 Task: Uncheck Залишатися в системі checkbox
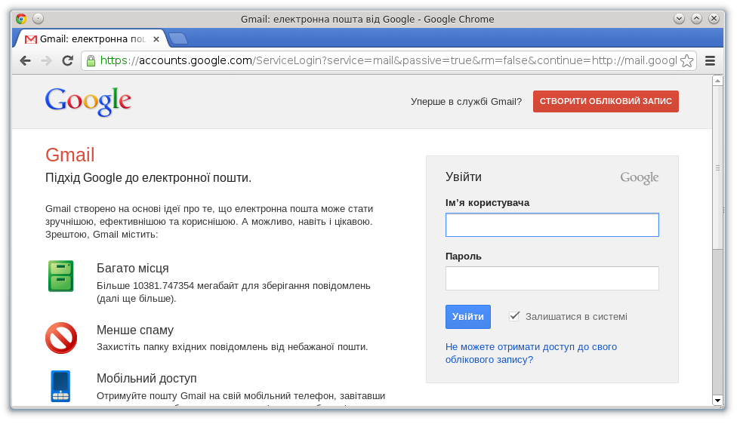tap(514, 316)
